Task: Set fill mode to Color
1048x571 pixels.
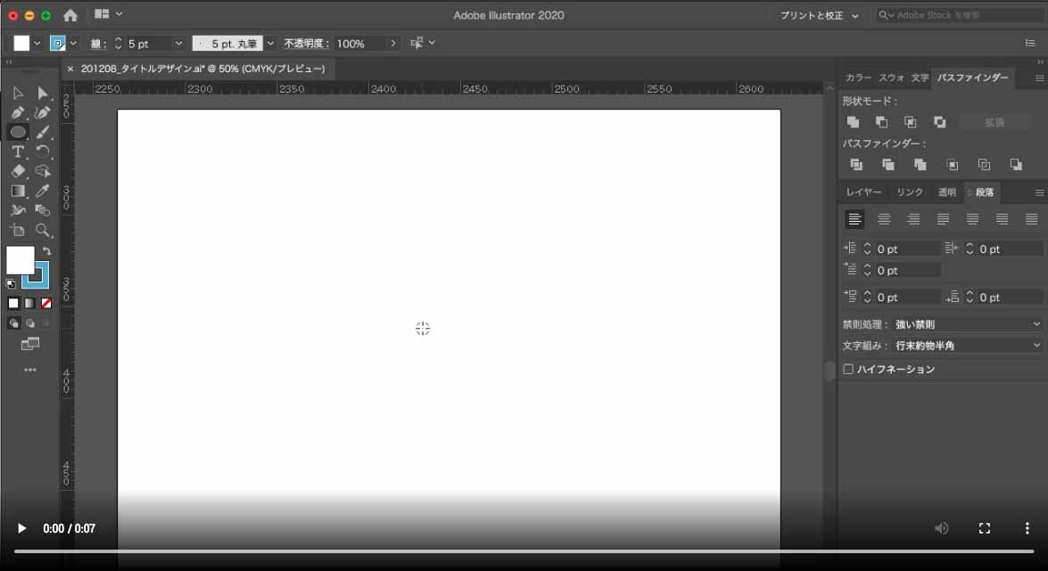Action: tap(13, 303)
